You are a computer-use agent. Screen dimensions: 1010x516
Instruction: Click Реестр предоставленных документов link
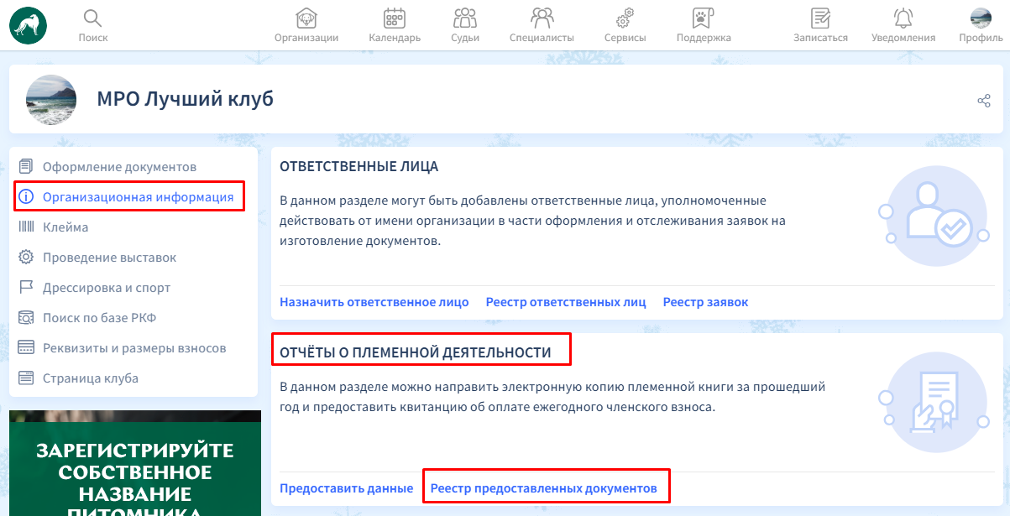544,488
